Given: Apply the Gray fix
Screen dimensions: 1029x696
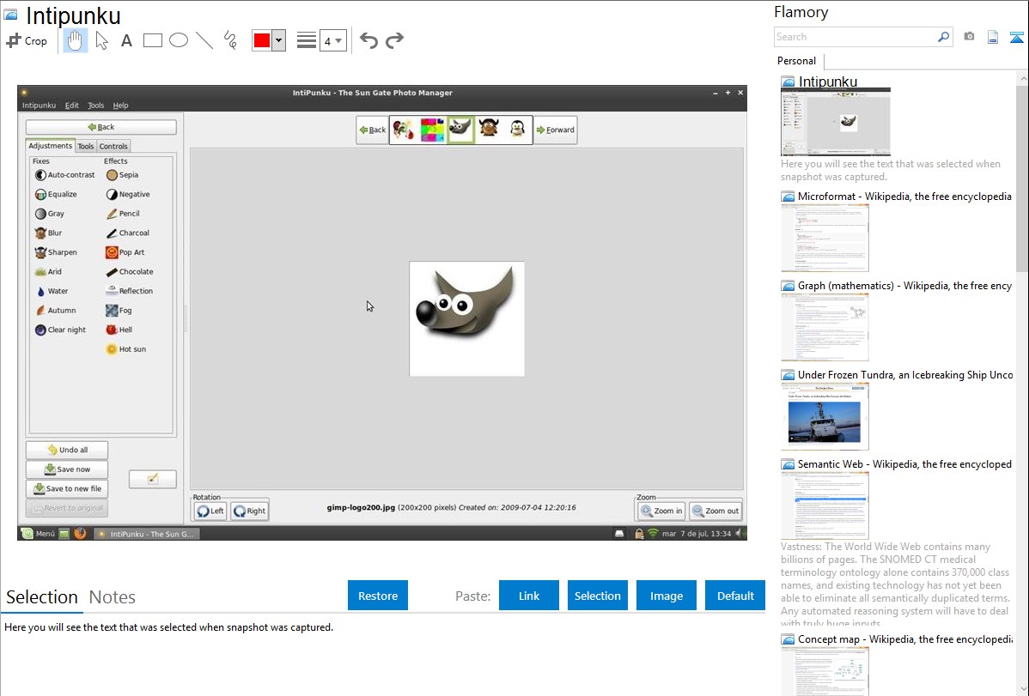Looking at the screenshot, I should (x=50, y=214).
